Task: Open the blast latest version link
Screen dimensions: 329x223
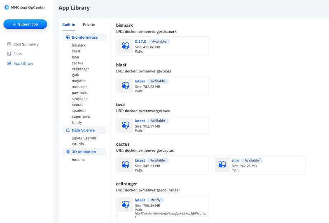Action: 140,81
